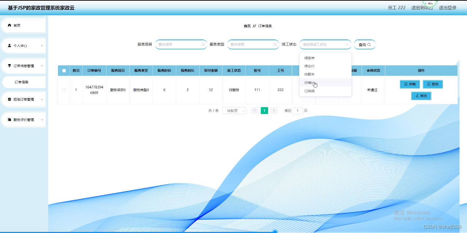Image resolution: width=467 pixels, height=233 pixels.
Task: Click the detail icon inside 详情 button
Action: (406, 84)
